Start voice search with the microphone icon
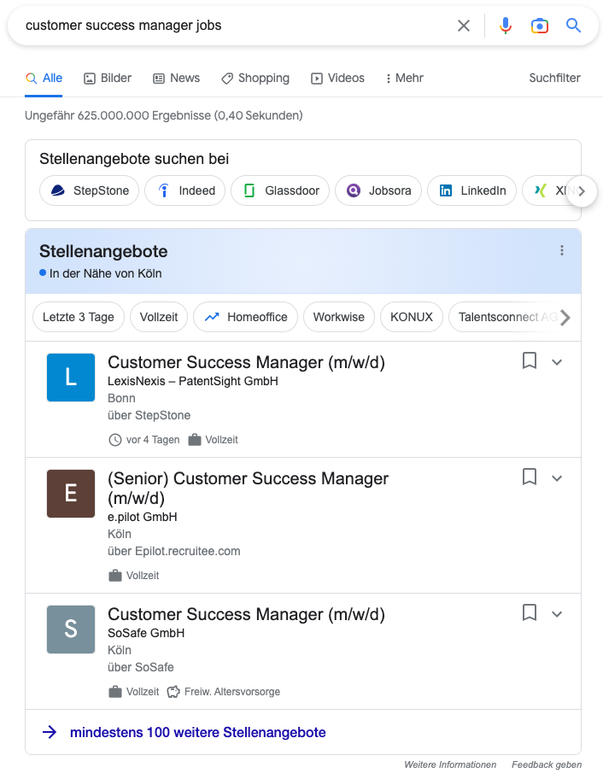 [x=506, y=26]
